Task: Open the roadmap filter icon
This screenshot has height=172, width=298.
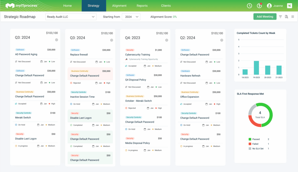Action: click(x=280, y=17)
